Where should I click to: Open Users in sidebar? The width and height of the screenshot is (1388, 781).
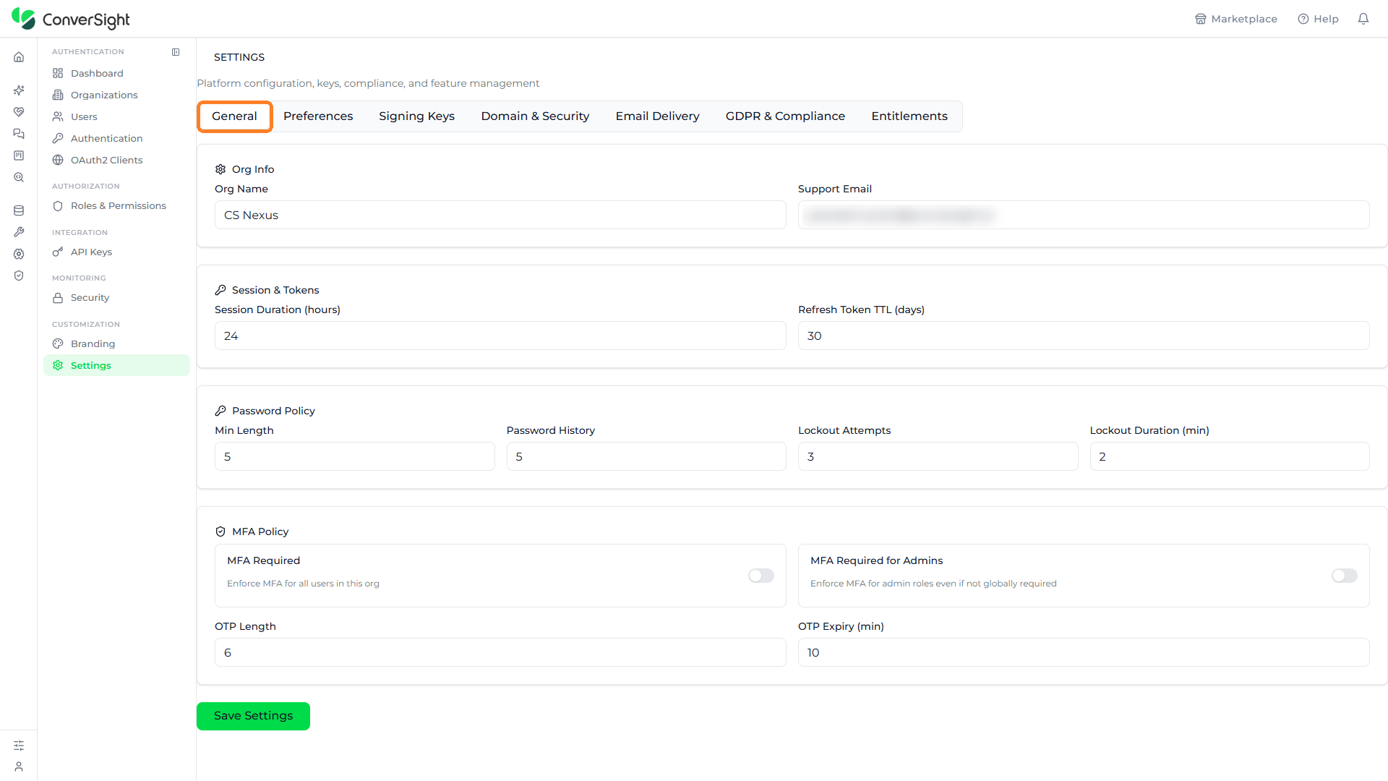(116, 116)
